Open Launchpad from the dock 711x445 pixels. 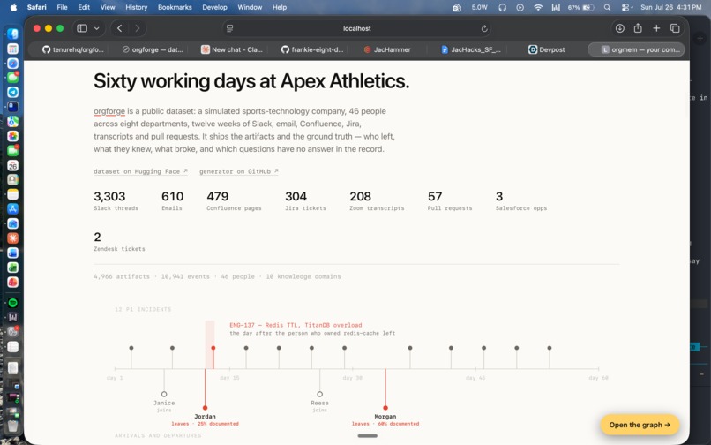click(x=12, y=49)
